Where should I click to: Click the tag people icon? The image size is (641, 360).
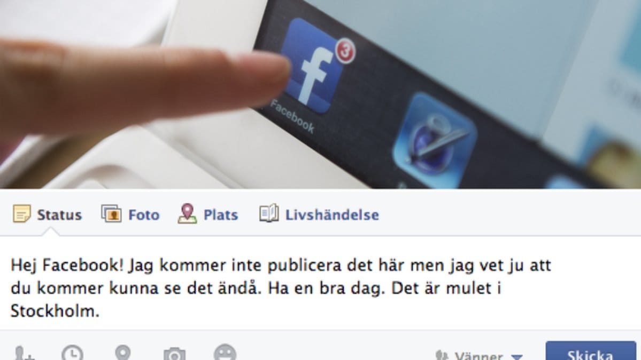click(x=24, y=353)
